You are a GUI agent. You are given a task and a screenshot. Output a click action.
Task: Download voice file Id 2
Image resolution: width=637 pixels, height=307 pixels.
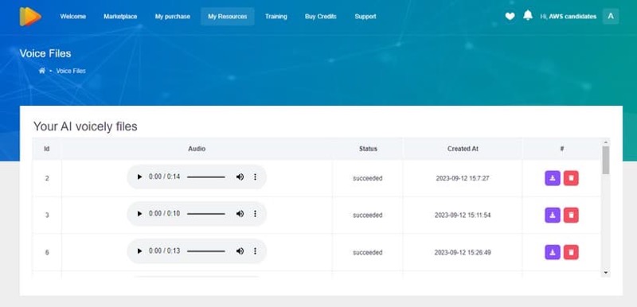(x=553, y=178)
